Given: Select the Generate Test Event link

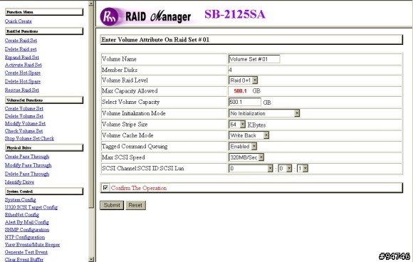Looking at the screenshot, I should [26, 252].
